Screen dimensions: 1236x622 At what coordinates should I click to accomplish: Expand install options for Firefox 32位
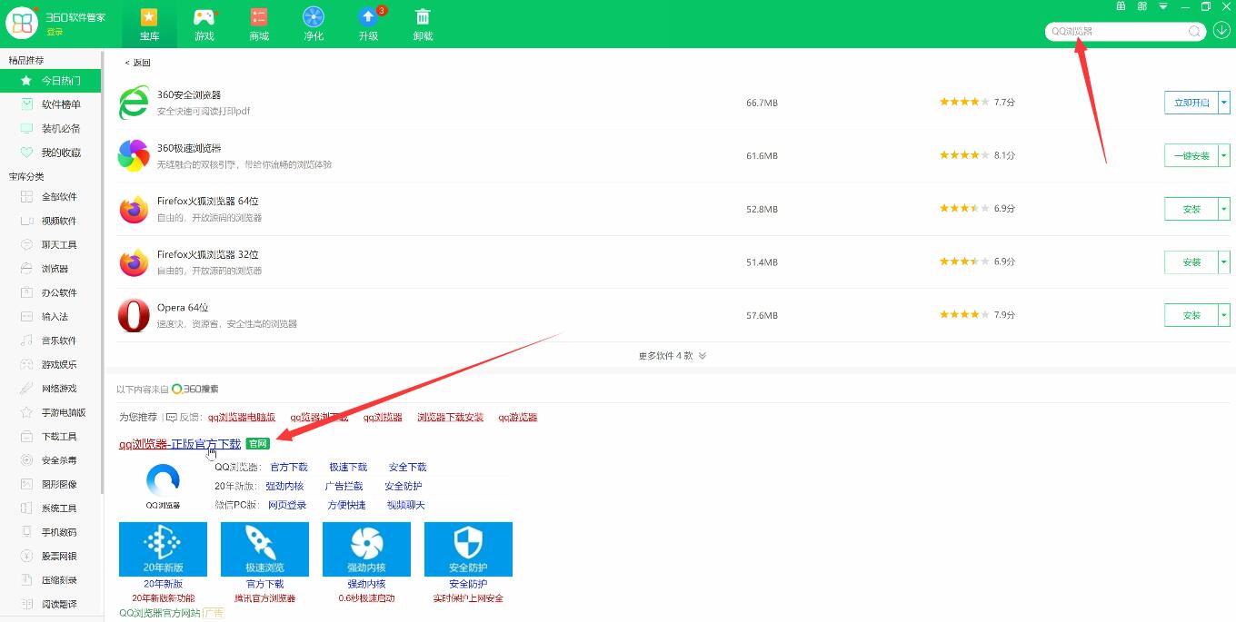pyautogui.click(x=1224, y=262)
